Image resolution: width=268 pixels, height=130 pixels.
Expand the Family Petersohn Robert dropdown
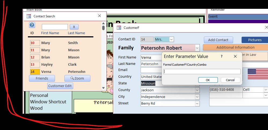coord(197,48)
